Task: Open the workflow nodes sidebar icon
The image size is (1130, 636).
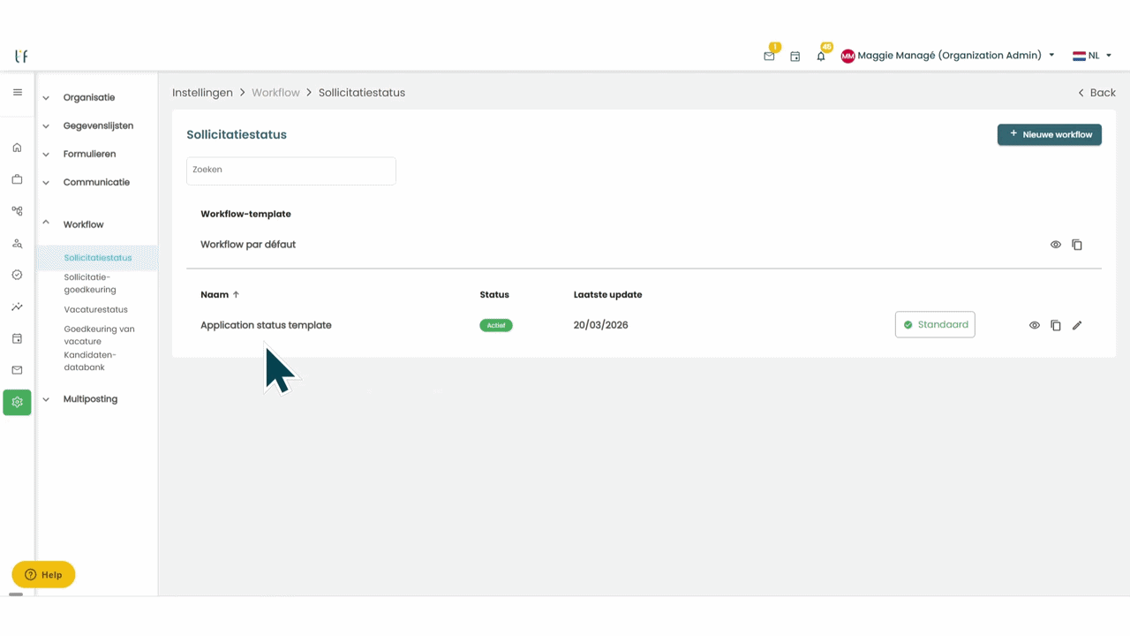Action: click(x=17, y=211)
